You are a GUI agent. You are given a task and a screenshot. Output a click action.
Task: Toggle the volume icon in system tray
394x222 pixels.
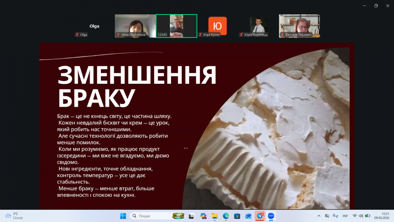[x=361, y=216]
